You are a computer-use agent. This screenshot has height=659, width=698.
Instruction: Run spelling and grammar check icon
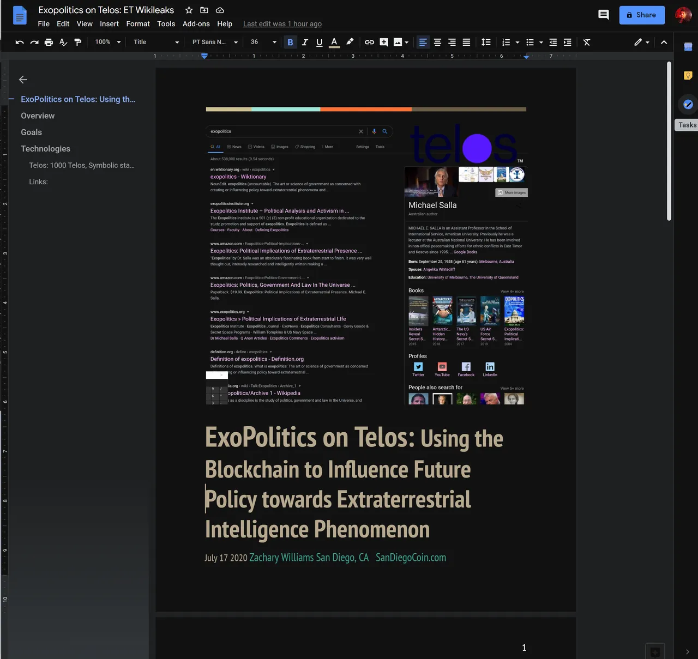tap(63, 42)
